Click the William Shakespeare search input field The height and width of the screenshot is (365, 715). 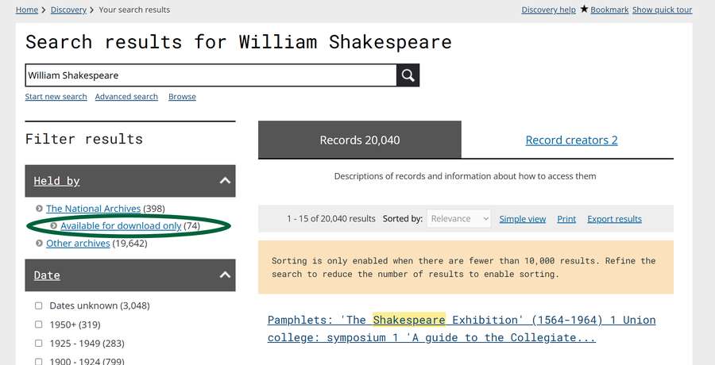(x=211, y=75)
